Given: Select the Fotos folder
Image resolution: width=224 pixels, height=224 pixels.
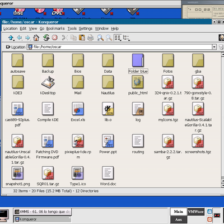Looking at the screenshot, I should pos(168,63).
